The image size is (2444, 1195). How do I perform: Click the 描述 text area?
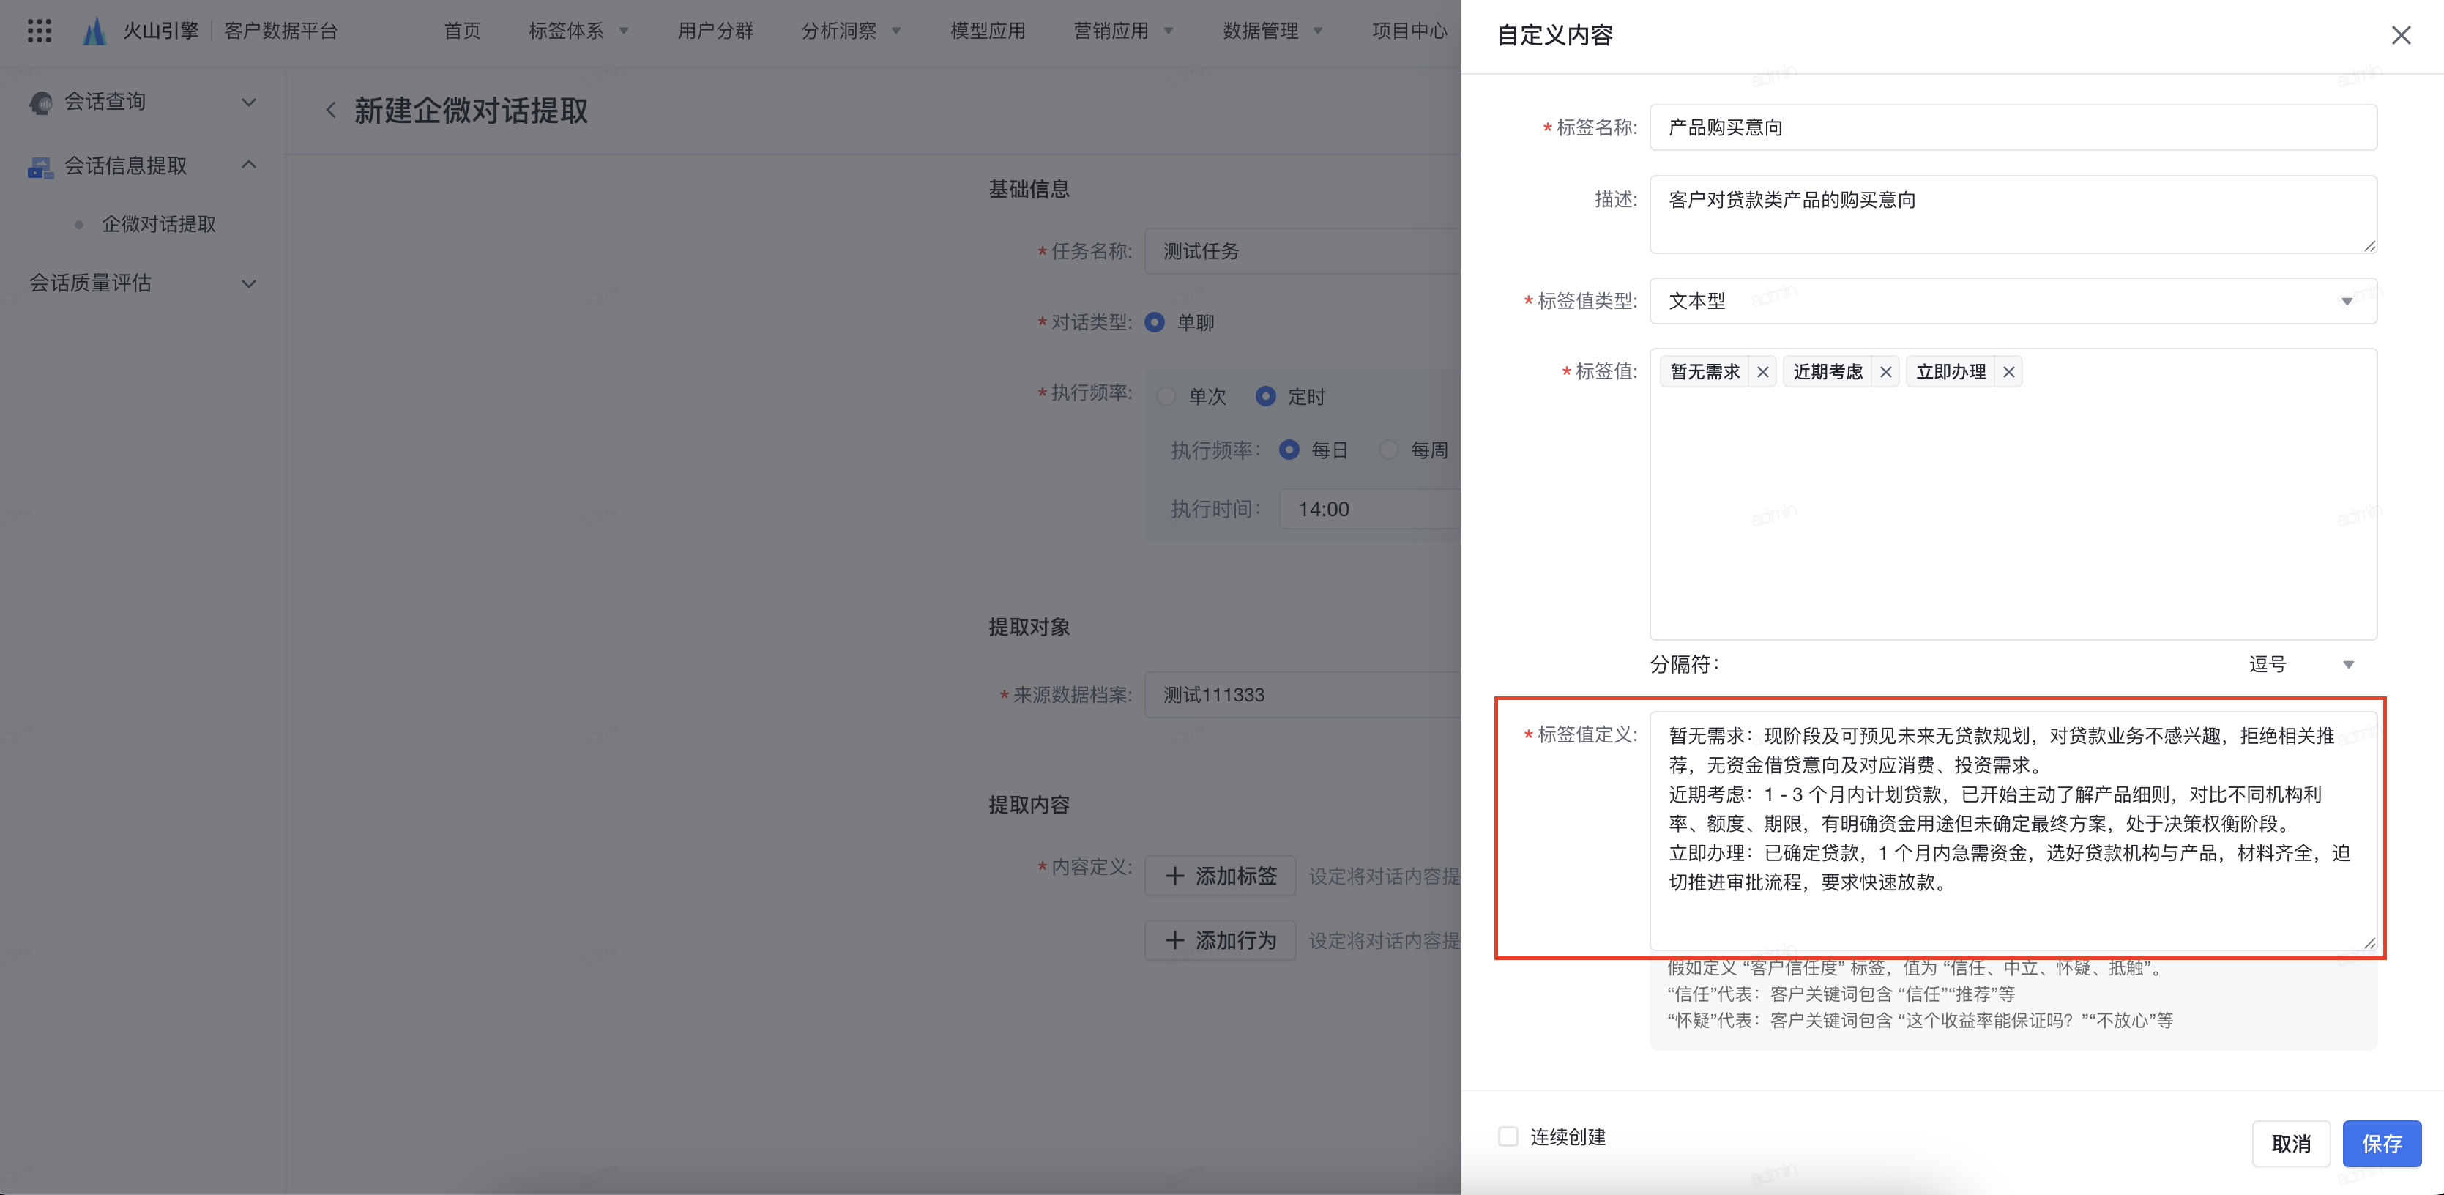pyautogui.click(x=2012, y=215)
